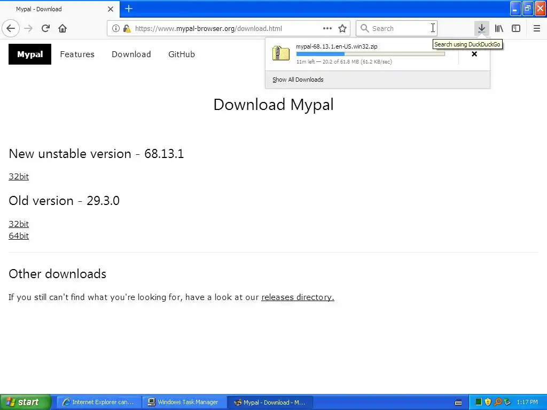This screenshot has width=547, height=410.
Task: Open the releases directory link
Action: point(298,297)
